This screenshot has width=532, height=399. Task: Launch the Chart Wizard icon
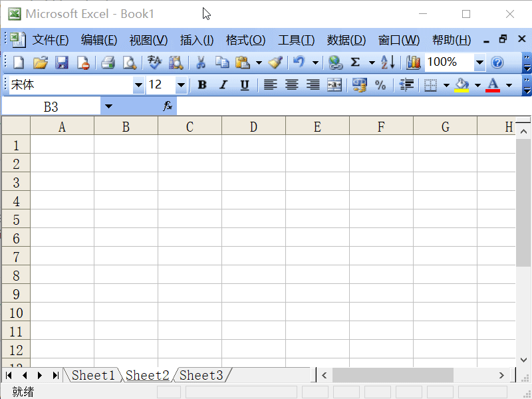(413, 63)
